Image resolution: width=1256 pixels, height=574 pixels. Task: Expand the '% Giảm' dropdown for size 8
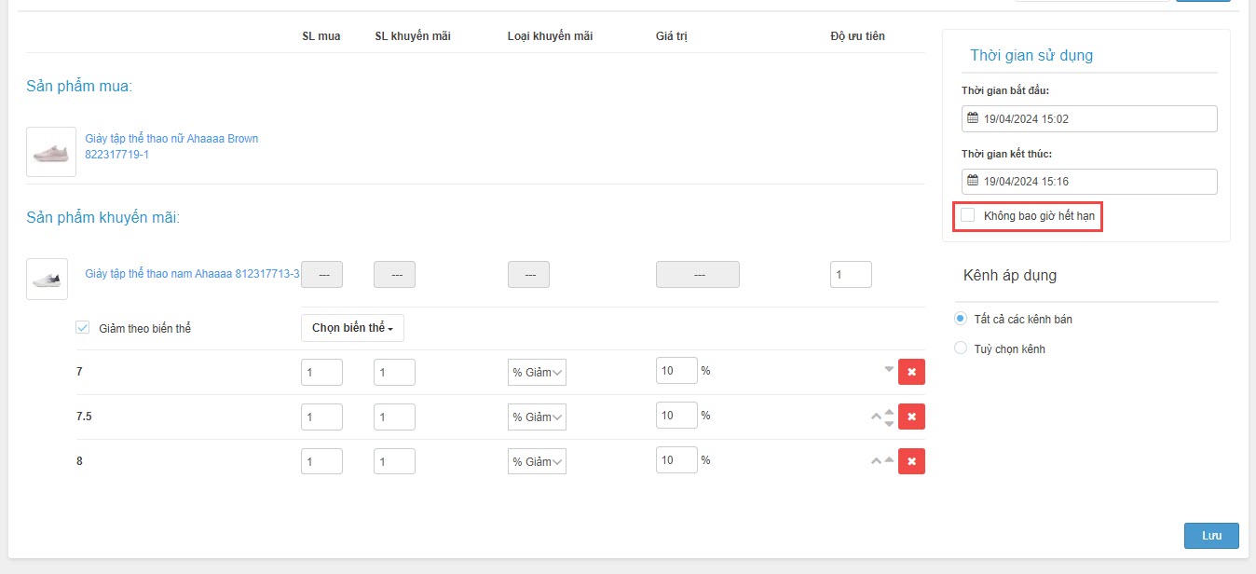537,461
